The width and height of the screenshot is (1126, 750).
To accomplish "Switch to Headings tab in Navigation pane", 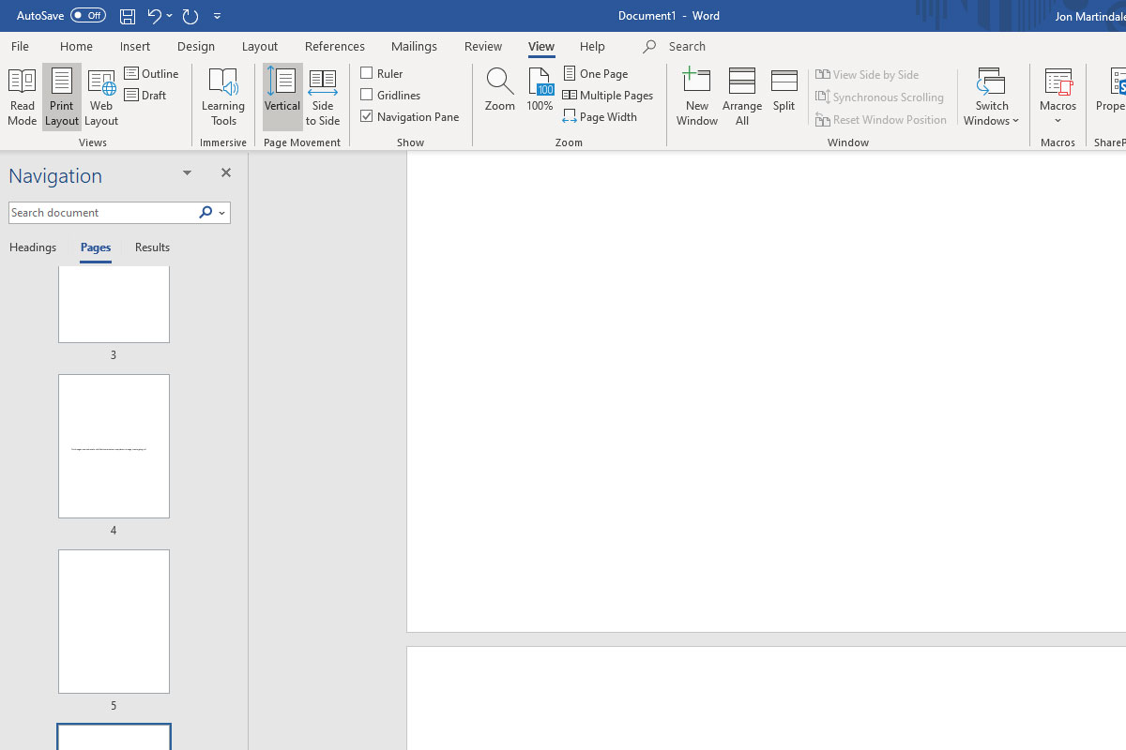I will click(x=33, y=247).
